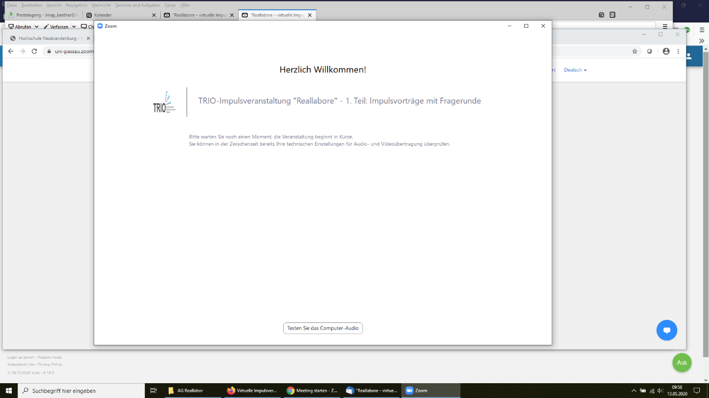Click Testen Sie das Computer-Audio button
The width and height of the screenshot is (709, 398).
tap(323, 328)
